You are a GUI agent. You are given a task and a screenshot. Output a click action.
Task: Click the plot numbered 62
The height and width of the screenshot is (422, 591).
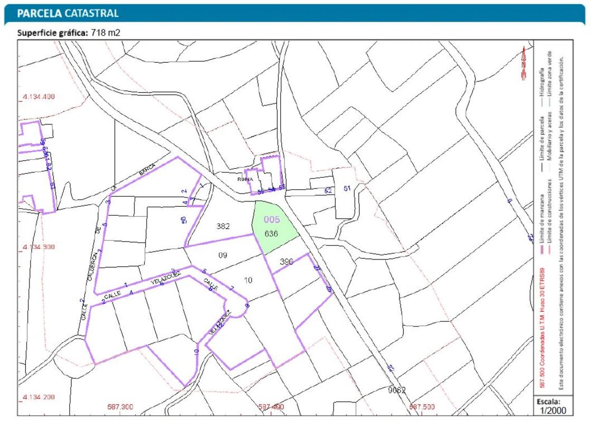tap(328, 190)
